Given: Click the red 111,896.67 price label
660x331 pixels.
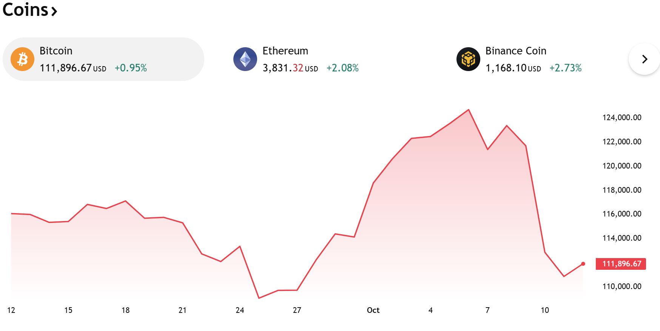Looking at the screenshot, I should point(621,264).
